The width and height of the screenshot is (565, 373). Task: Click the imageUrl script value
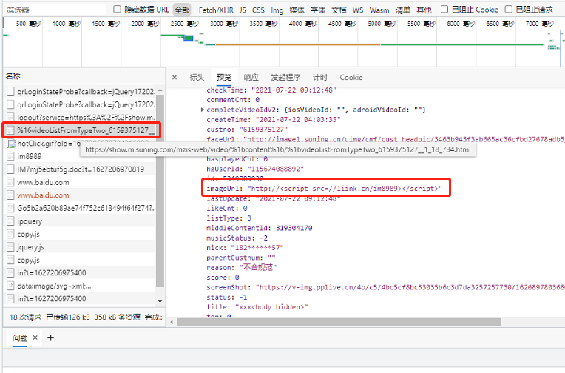point(345,189)
